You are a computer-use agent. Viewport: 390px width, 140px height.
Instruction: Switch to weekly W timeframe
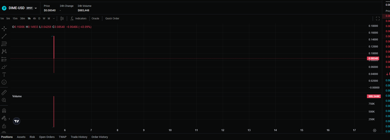click(x=44, y=18)
